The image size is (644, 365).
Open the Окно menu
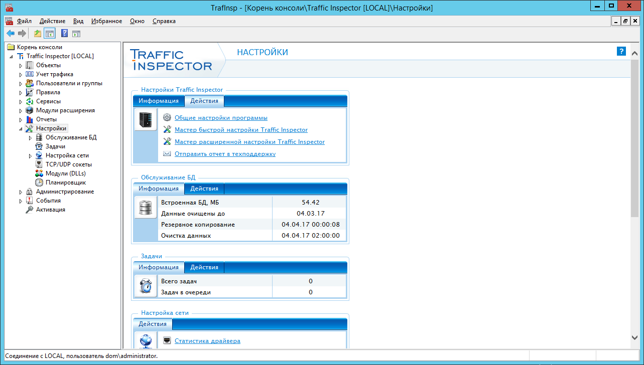point(137,21)
